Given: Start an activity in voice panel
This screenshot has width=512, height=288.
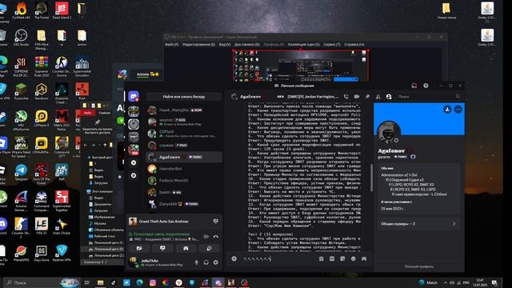Looking at the screenshot, I should point(186,248).
